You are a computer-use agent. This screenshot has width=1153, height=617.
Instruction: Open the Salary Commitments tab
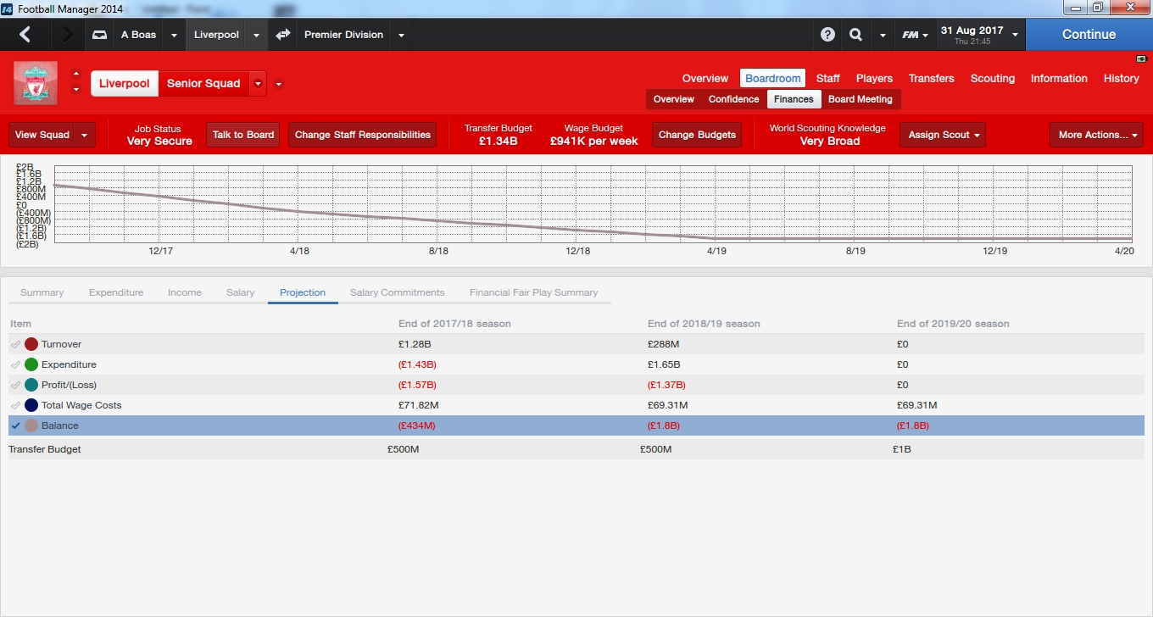click(x=398, y=292)
